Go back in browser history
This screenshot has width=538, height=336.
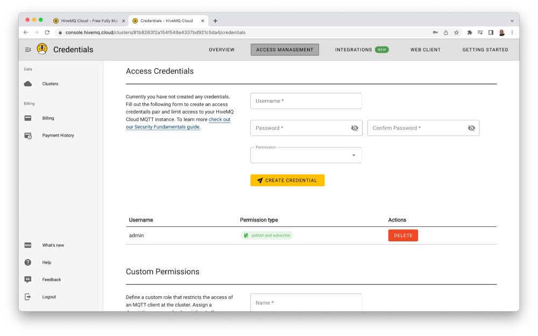(26, 33)
